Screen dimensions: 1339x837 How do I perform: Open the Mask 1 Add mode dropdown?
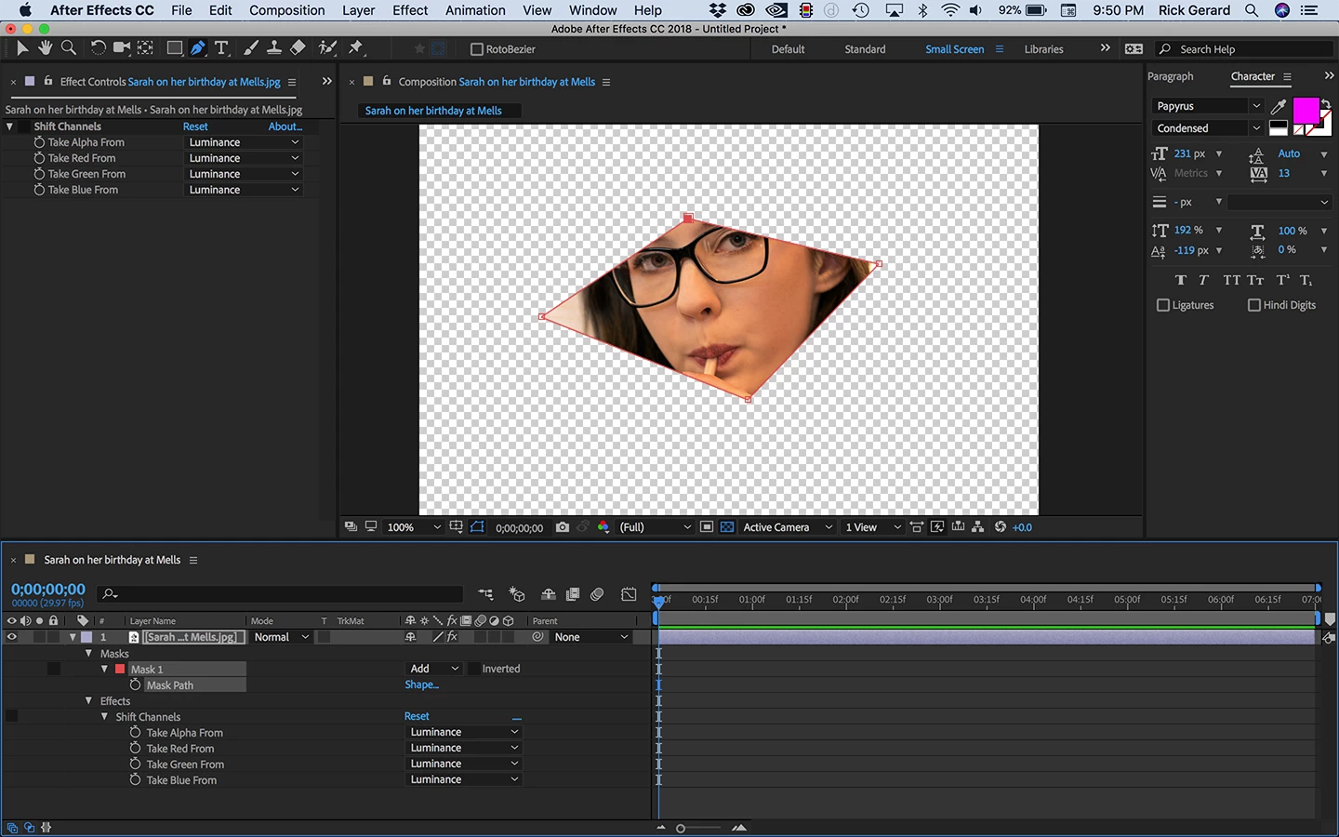pos(434,669)
